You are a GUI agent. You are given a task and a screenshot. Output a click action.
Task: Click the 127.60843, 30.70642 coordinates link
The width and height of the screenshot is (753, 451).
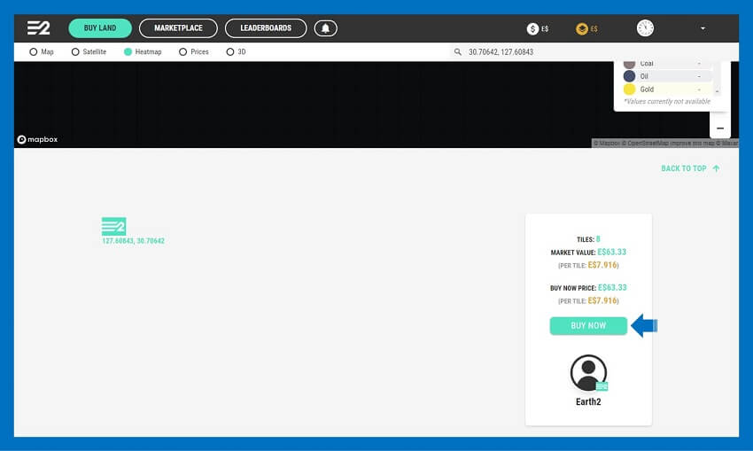click(x=133, y=241)
